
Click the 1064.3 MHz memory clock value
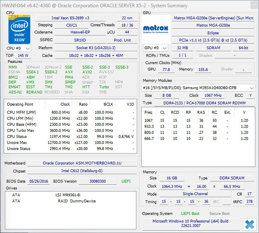point(172,187)
